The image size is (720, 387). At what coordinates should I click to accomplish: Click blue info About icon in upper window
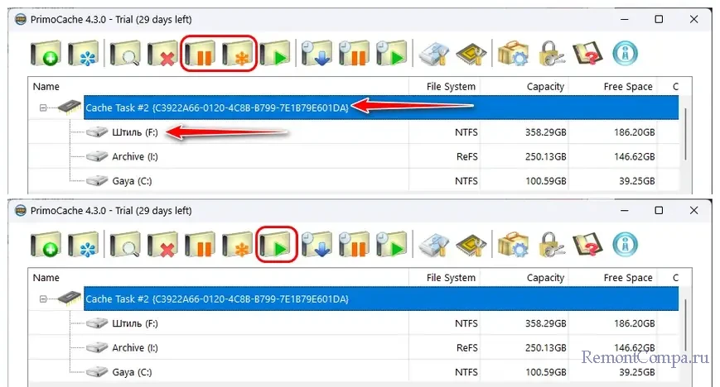626,55
